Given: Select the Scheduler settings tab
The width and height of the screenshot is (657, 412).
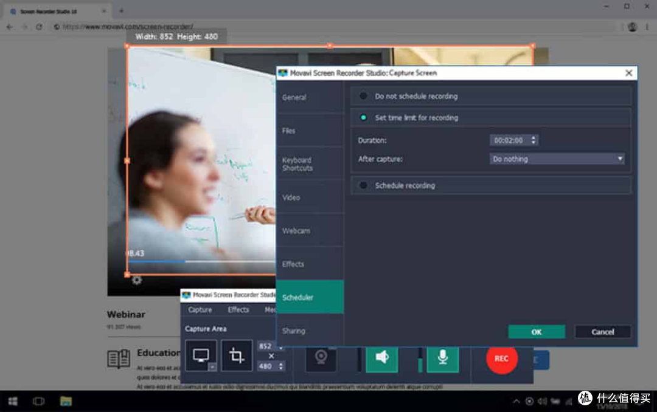Looking at the screenshot, I should pyautogui.click(x=310, y=297).
